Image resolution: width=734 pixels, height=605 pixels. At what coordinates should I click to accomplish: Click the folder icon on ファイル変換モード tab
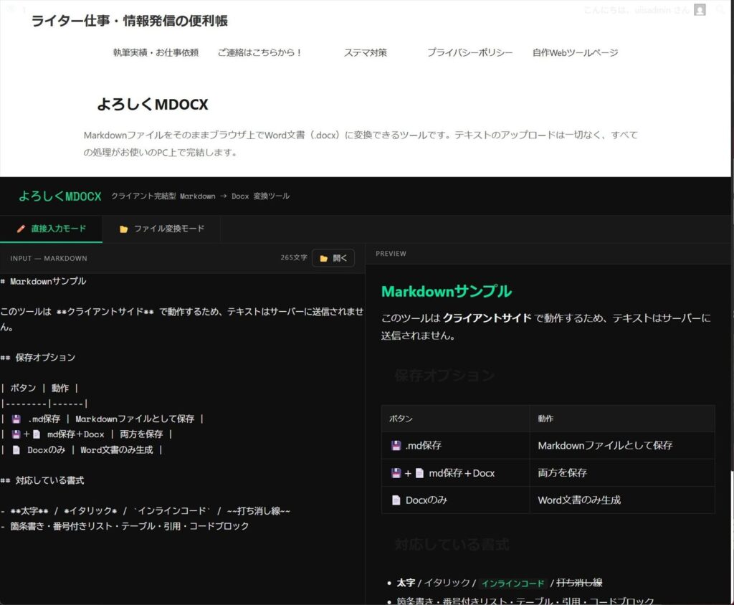[x=123, y=229]
